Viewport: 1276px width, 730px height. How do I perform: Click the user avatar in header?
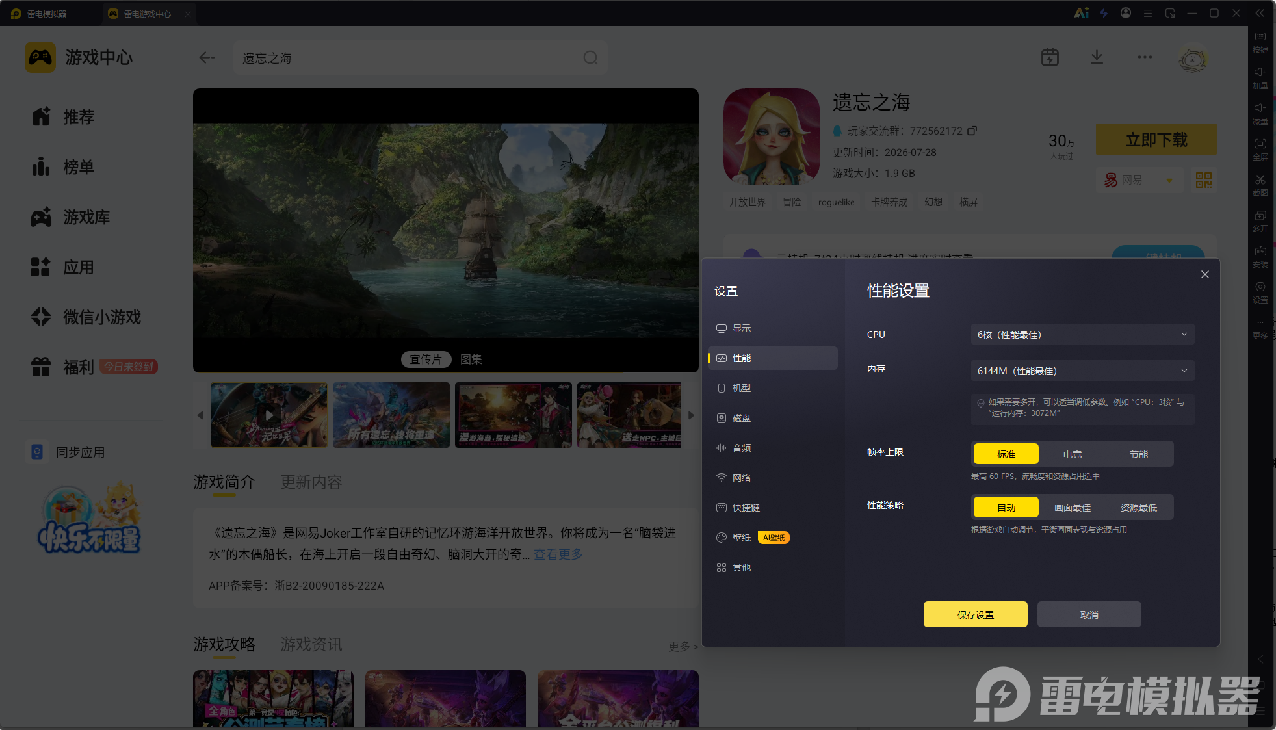click(1193, 59)
